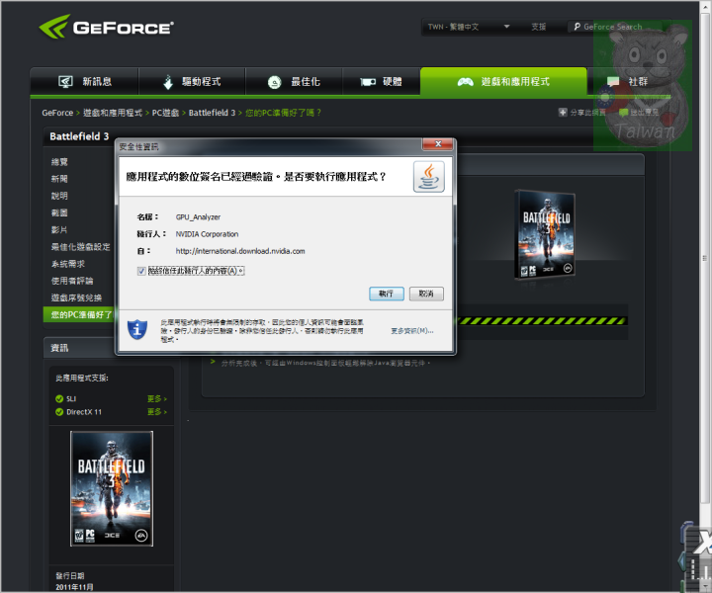
Task: Click Battlefield 3 box art in main panel
Action: pos(546,234)
